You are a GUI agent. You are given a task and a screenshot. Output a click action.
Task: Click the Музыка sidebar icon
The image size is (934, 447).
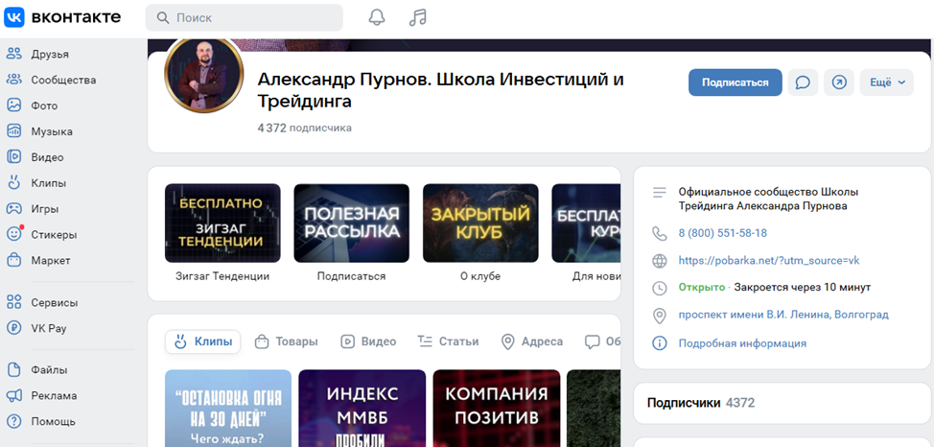[x=13, y=131]
